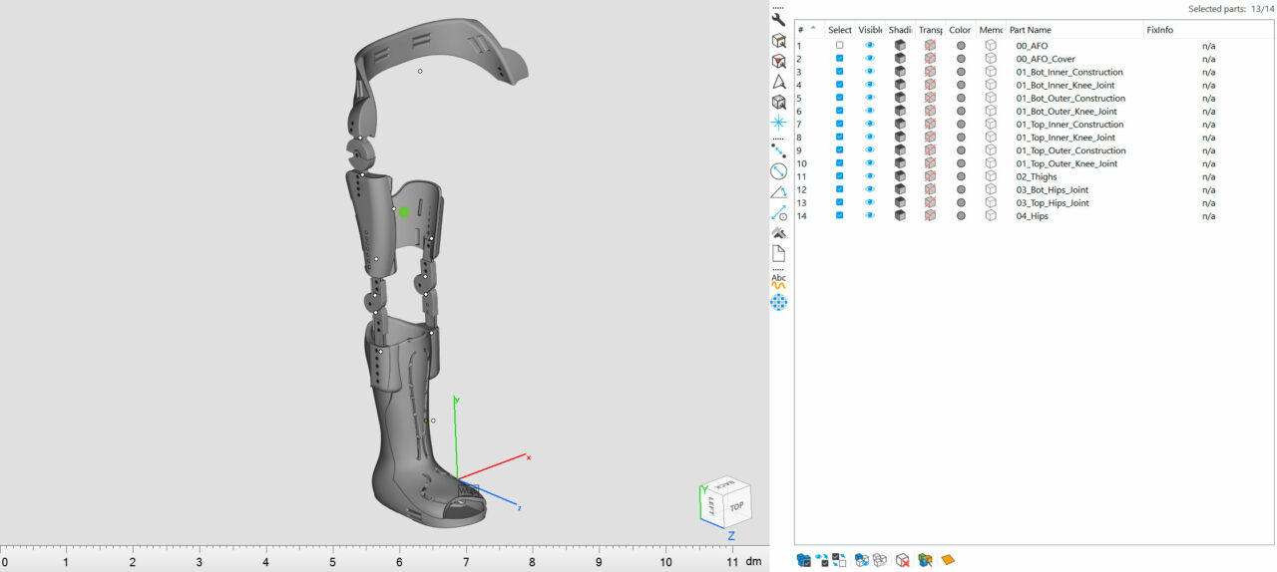Click the Visible column header
1277x572 pixels.
(870, 30)
